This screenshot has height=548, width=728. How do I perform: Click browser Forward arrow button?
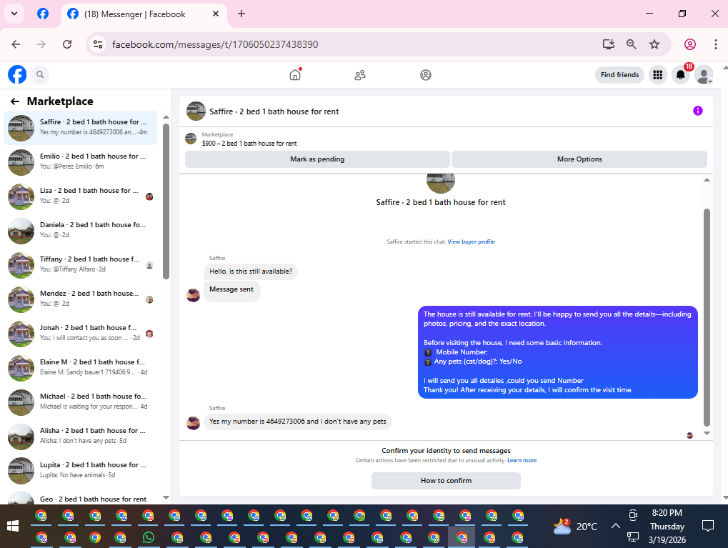pyautogui.click(x=41, y=44)
